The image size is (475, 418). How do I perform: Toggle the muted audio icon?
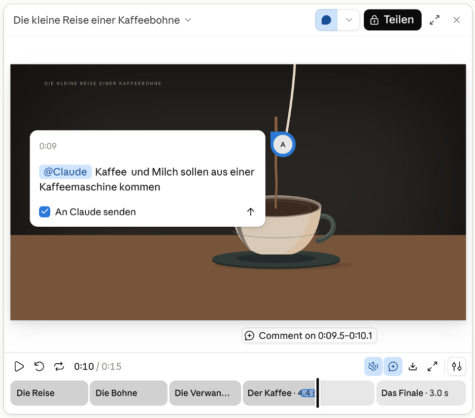[373, 366]
